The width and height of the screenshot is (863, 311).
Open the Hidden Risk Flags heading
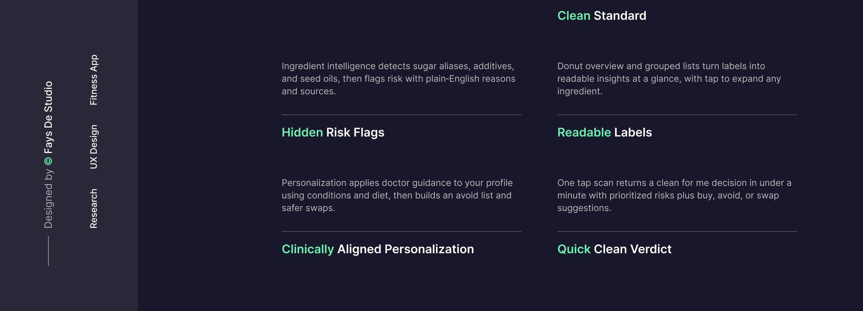[x=333, y=133]
